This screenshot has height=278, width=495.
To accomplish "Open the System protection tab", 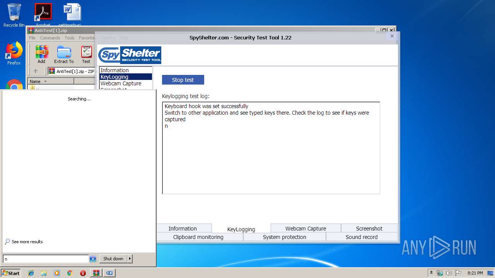I will click(284, 237).
